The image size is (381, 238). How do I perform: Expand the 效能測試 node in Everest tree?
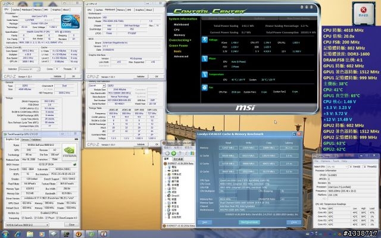pyautogui.click(x=166, y=217)
